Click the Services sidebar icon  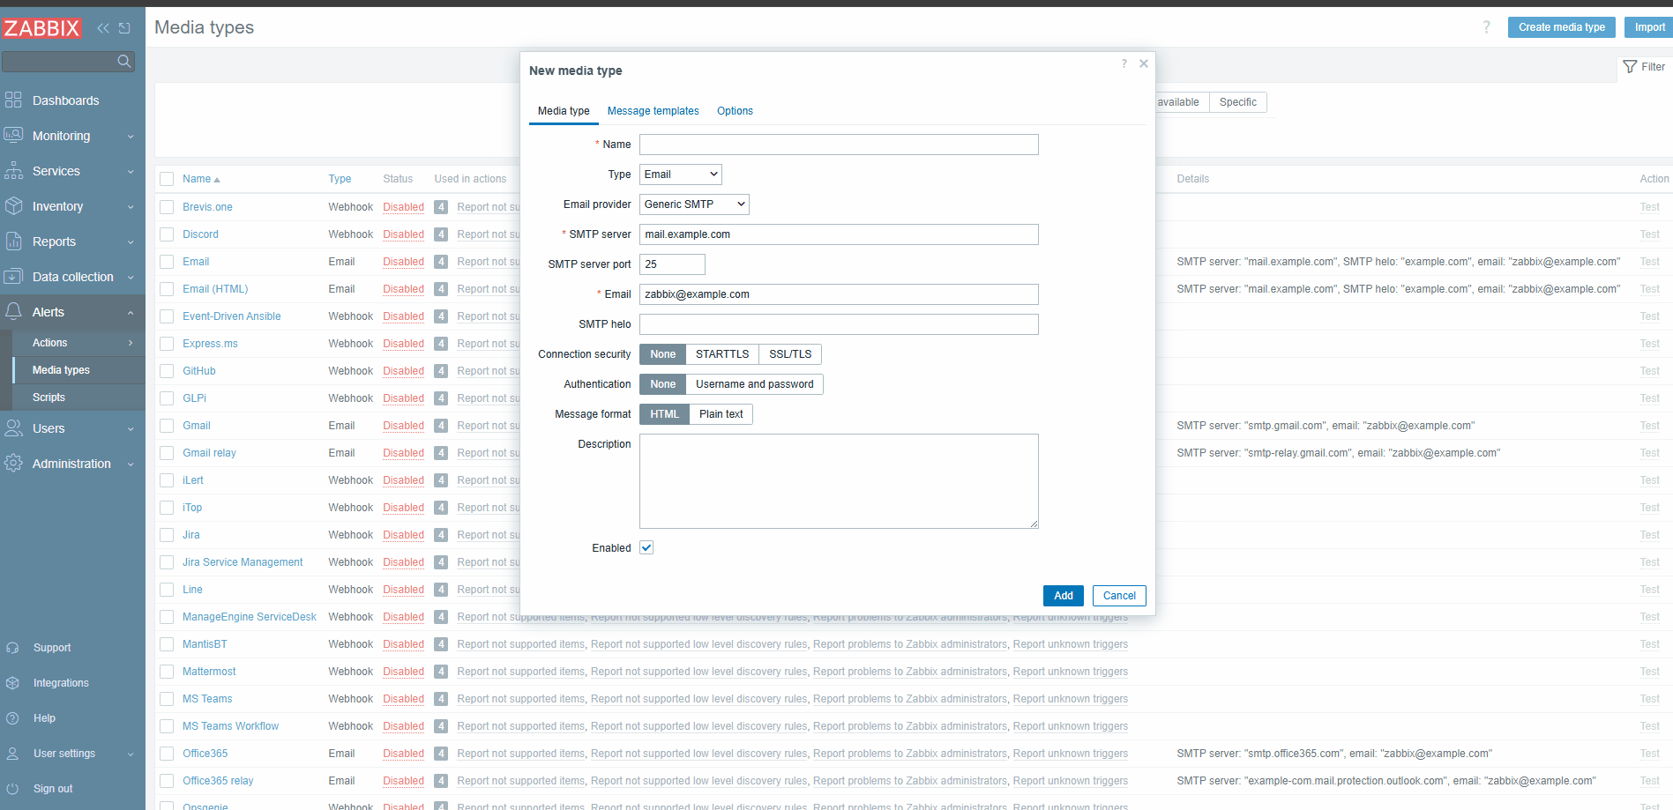coord(13,171)
